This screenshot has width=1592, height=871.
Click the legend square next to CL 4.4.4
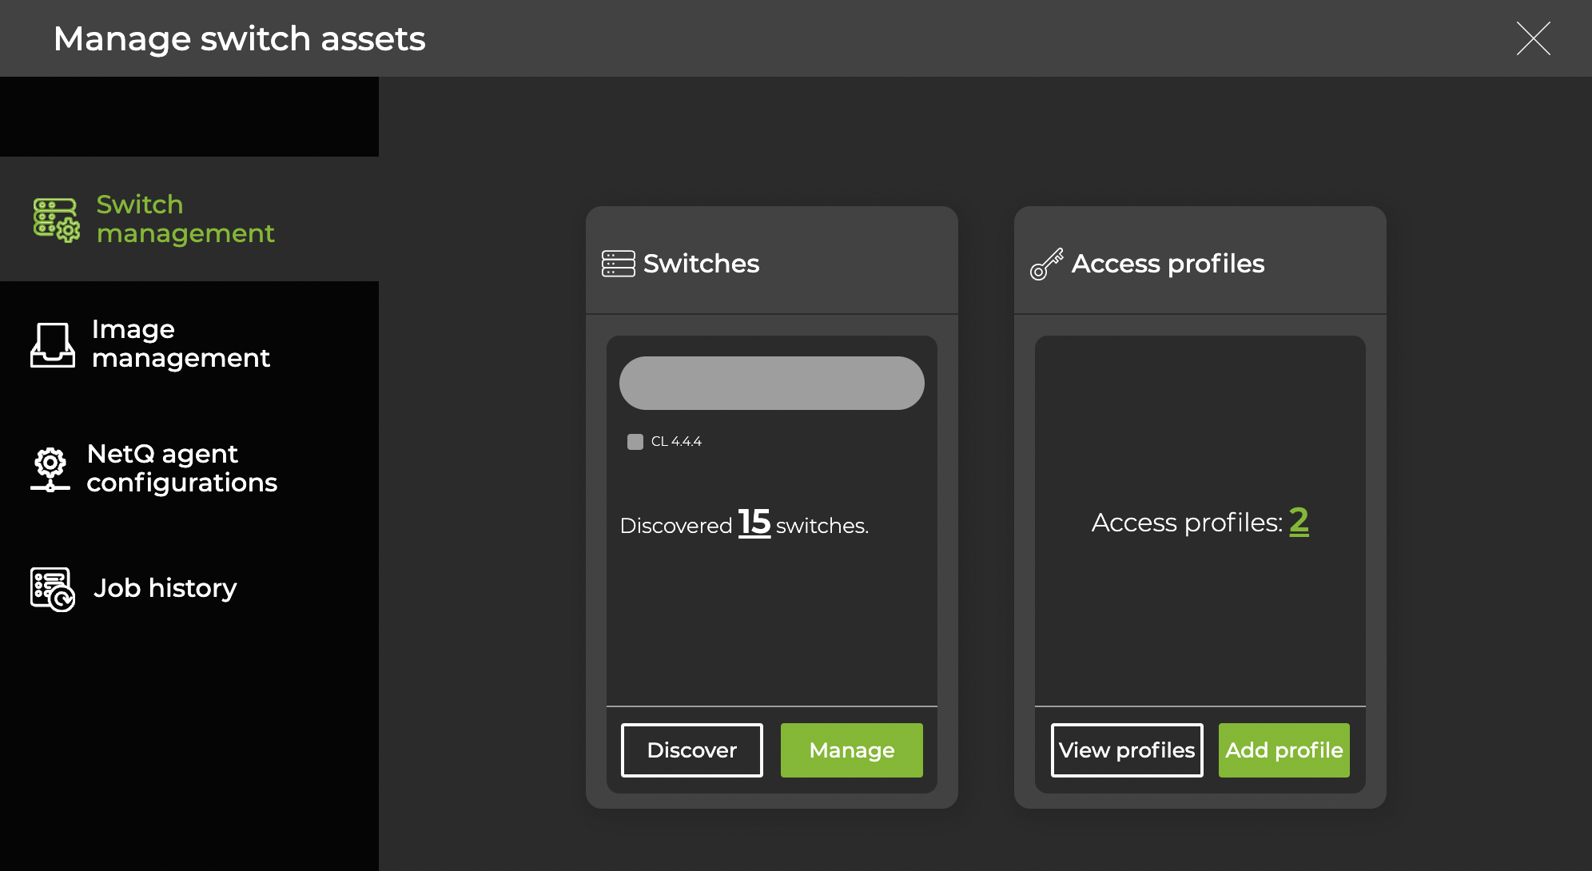pos(635,440)
